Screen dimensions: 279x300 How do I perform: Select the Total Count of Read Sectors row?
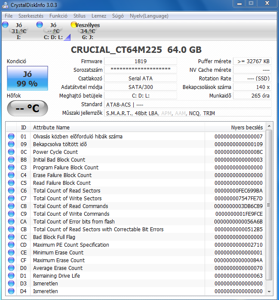click(135, 190)
